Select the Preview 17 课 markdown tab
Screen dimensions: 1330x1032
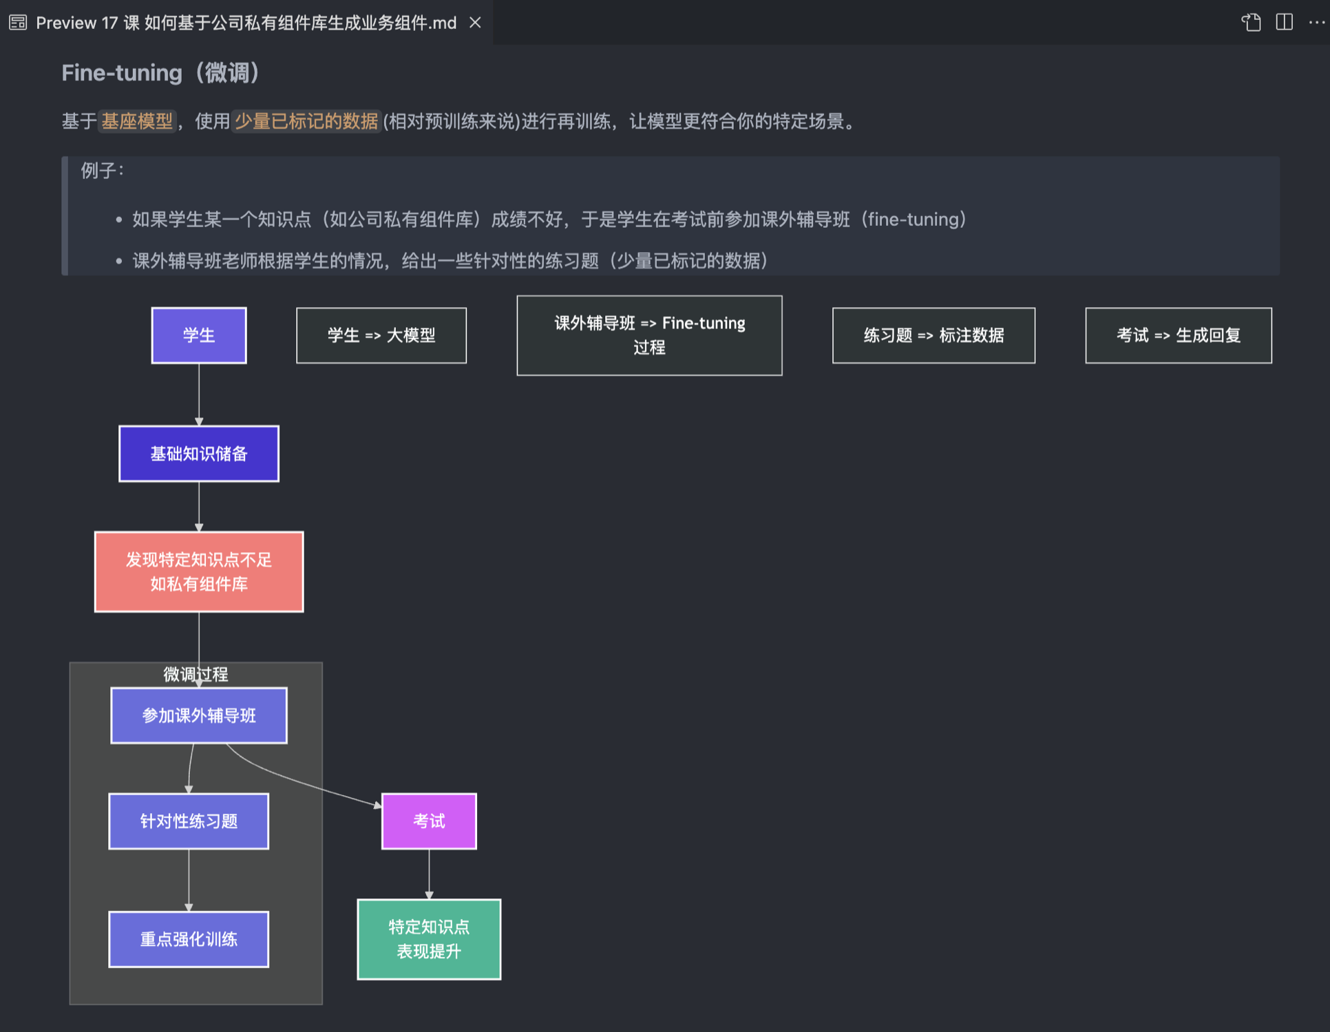point(246,23)
